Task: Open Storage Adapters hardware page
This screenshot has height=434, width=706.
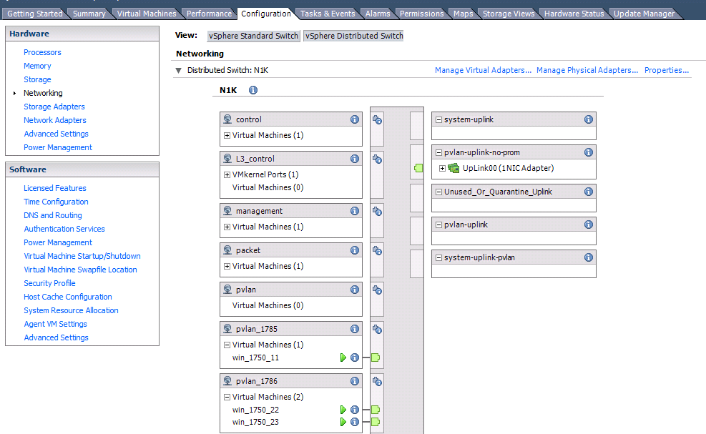Action: [x=54, y=107]
